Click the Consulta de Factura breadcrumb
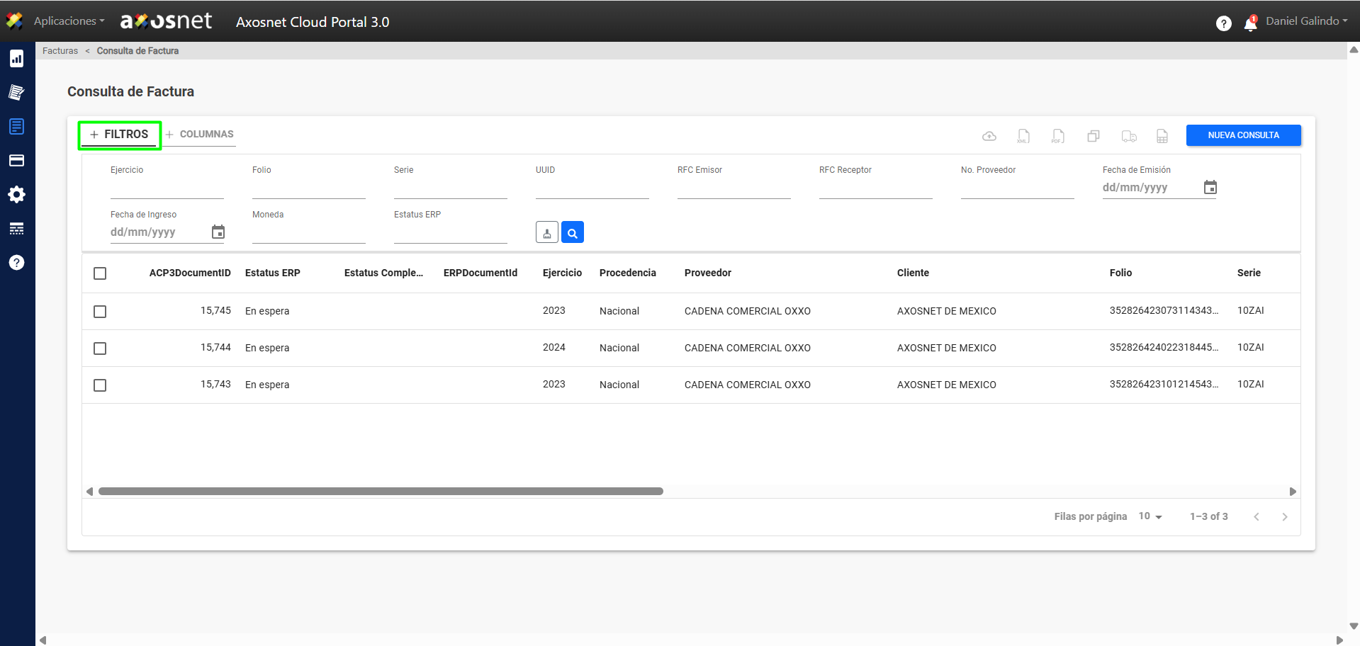 point(137,51)
